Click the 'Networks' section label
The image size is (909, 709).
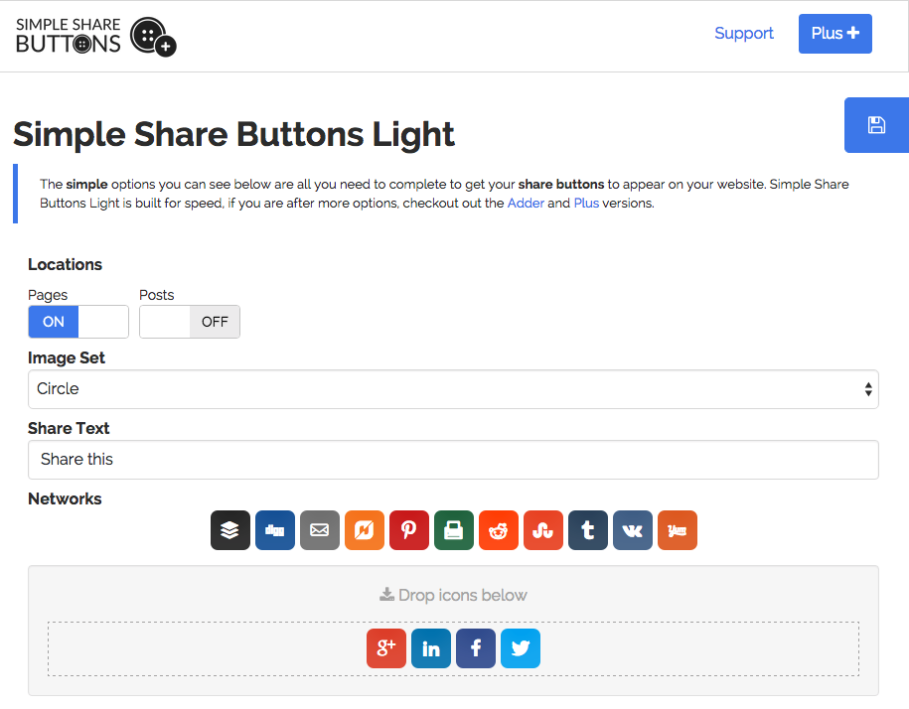65,498
